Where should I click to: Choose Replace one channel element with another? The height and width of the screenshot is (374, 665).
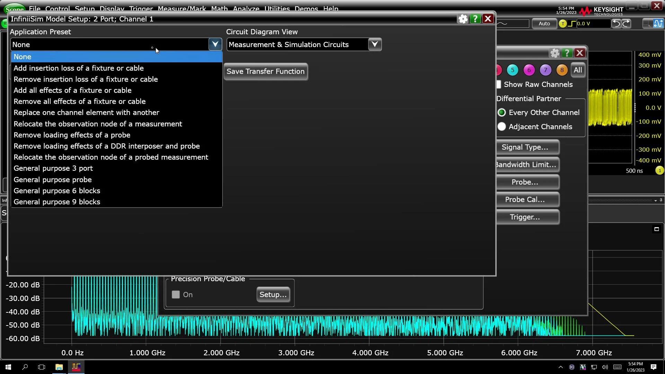(x=116, y=113)
